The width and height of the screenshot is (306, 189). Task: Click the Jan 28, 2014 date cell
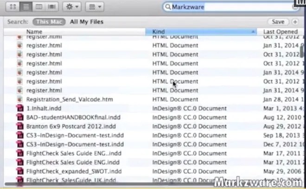click(284, 99)
